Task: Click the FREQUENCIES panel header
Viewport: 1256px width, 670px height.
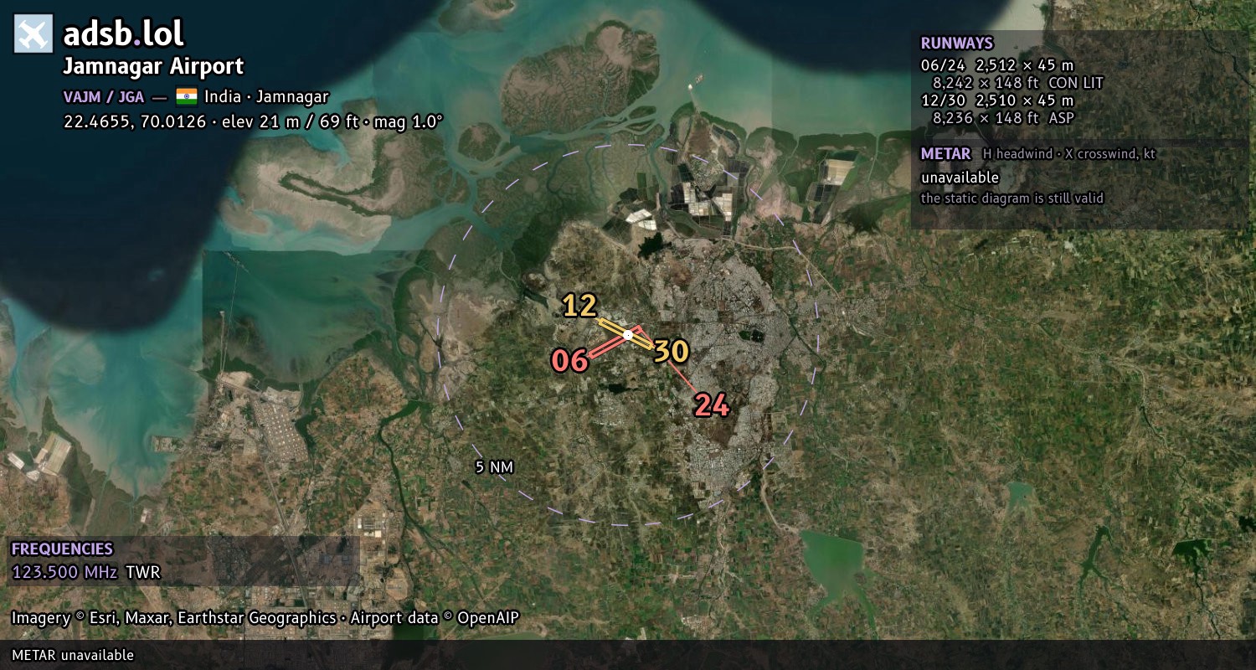Action: (x=62, y=549)
